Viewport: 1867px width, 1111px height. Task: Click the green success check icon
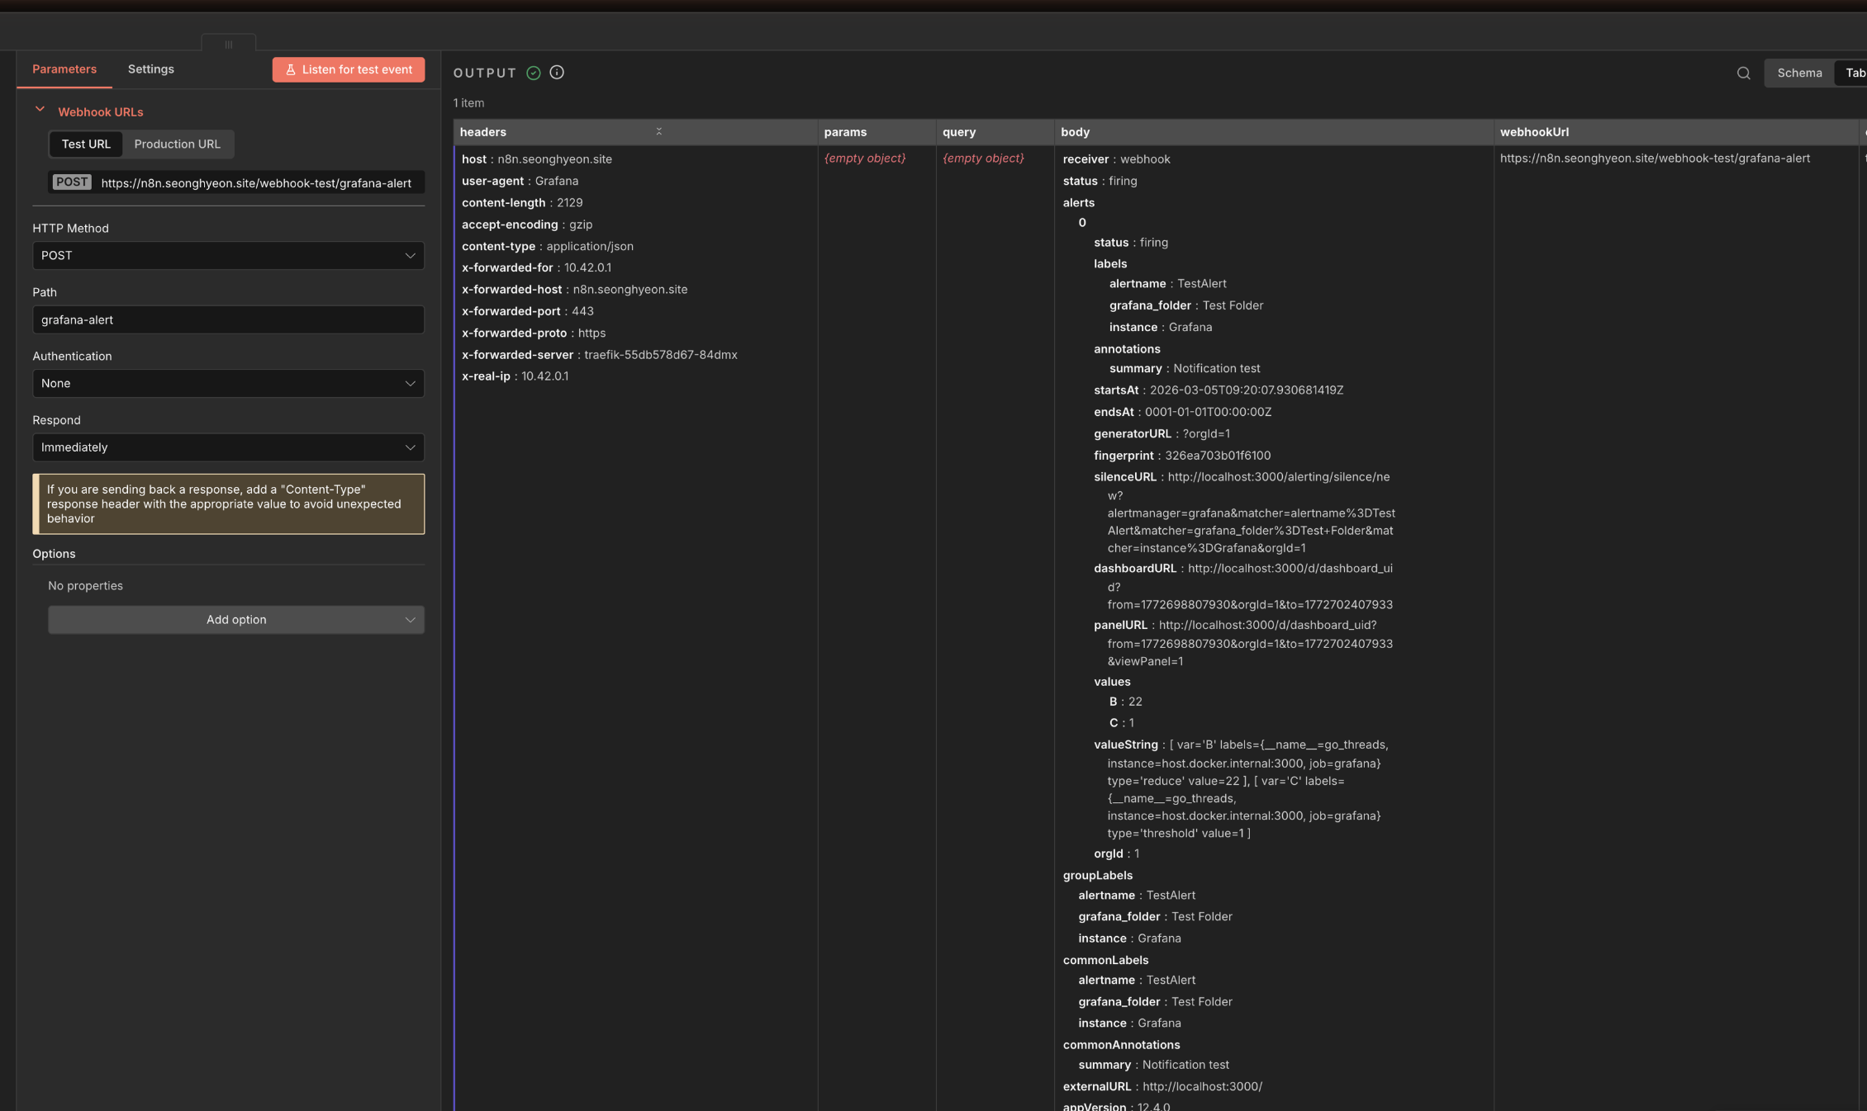[x=534, y=73]
